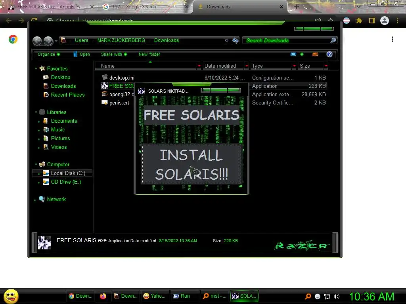
Task: Click the Explorer forward navigation arrow
Action: (48, 41)
